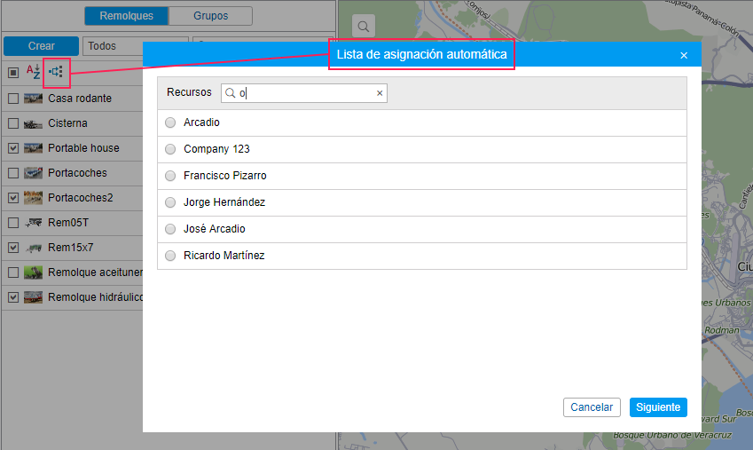
Task: Click the Company 123 resource name
Action: point(216,149)
